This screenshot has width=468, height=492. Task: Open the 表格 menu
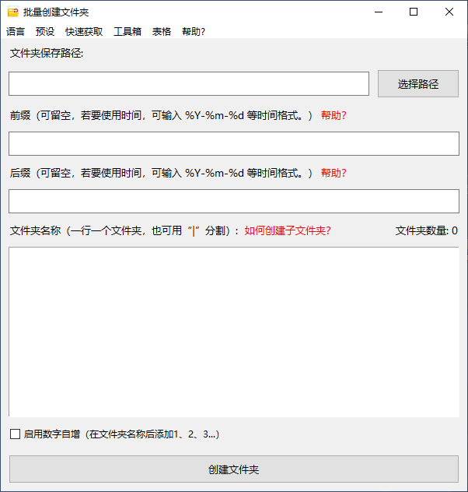click(162, 32)
